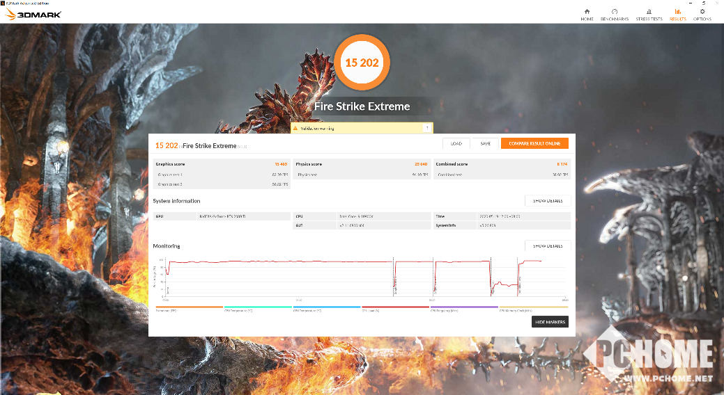Toggle the blue temperature legend
724x395 pixels.
click(326, 308)
